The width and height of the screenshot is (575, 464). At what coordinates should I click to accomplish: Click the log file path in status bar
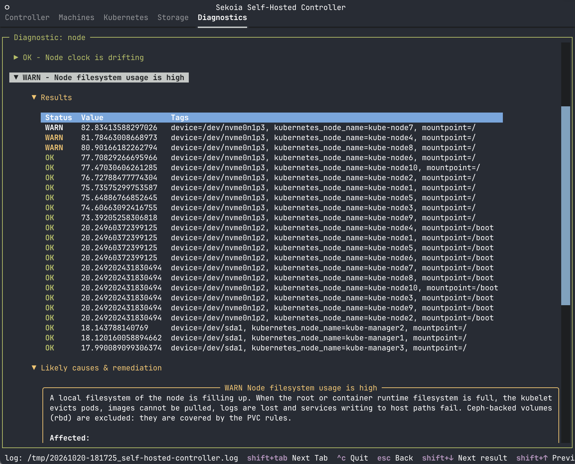point(133,458)
